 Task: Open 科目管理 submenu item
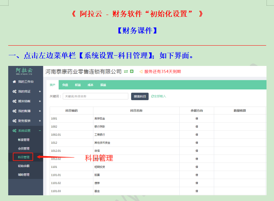point(24,157)
